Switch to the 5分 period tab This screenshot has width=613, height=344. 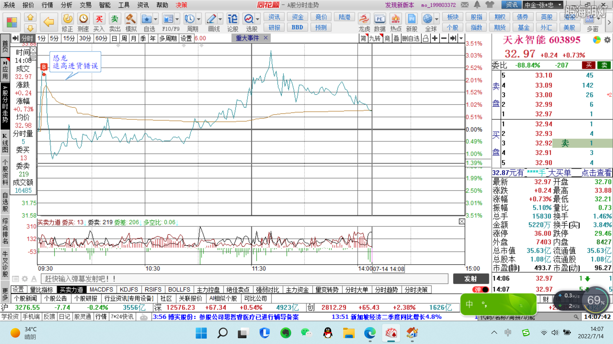point(54,39)
